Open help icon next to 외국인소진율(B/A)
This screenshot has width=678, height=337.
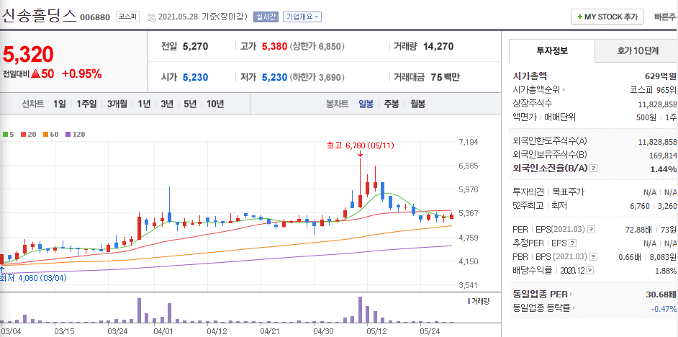click(x=594, y=168)
